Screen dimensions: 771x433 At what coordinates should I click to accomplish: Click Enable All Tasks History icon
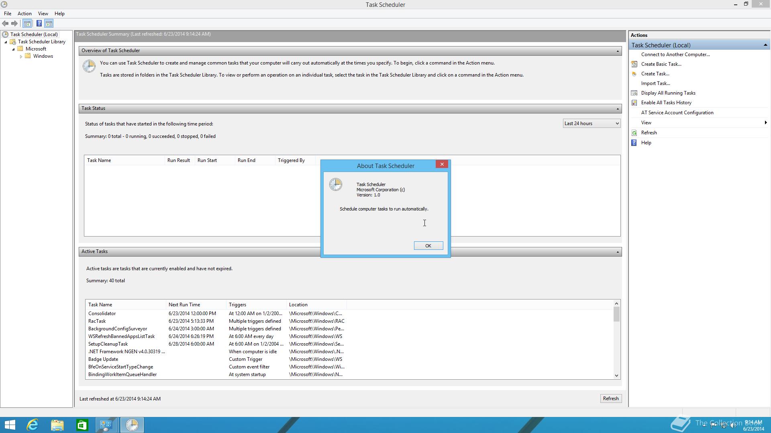pos(634,103)
